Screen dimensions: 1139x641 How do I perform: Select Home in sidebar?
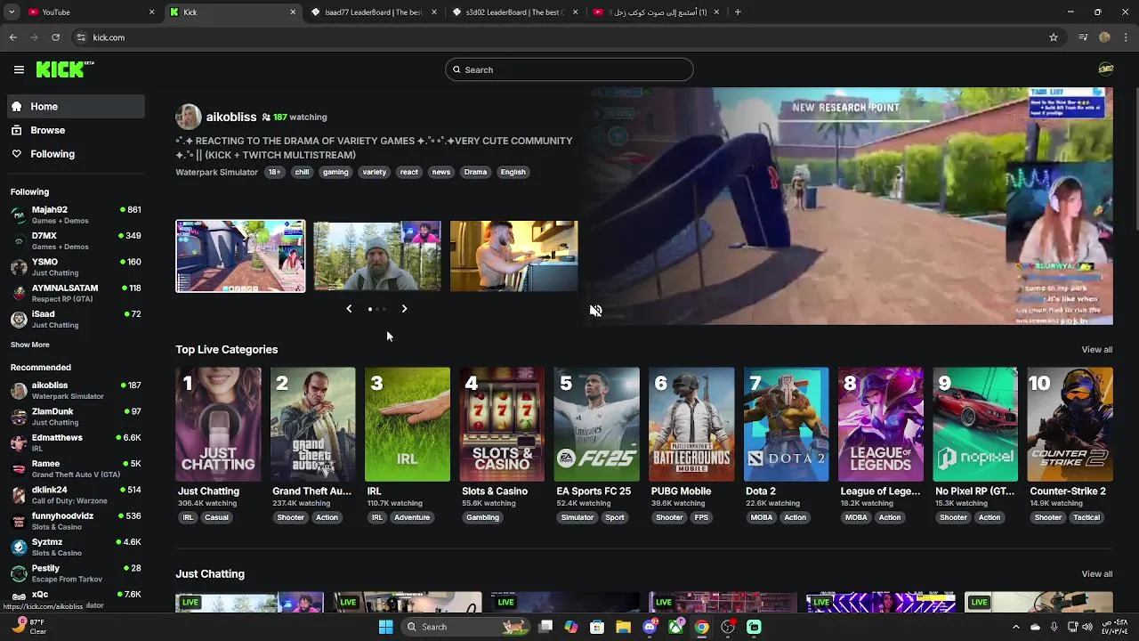click(x=76, y=106)
